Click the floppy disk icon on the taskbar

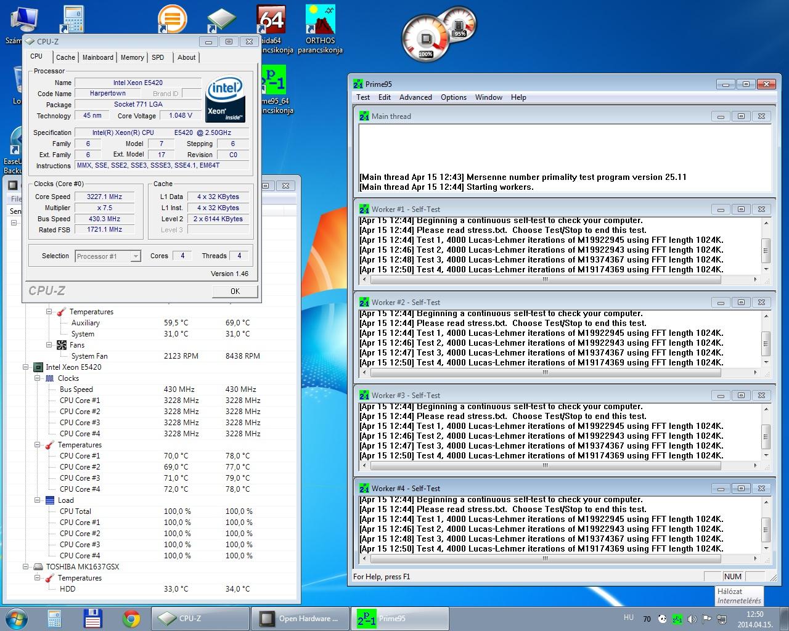point(92,619)
